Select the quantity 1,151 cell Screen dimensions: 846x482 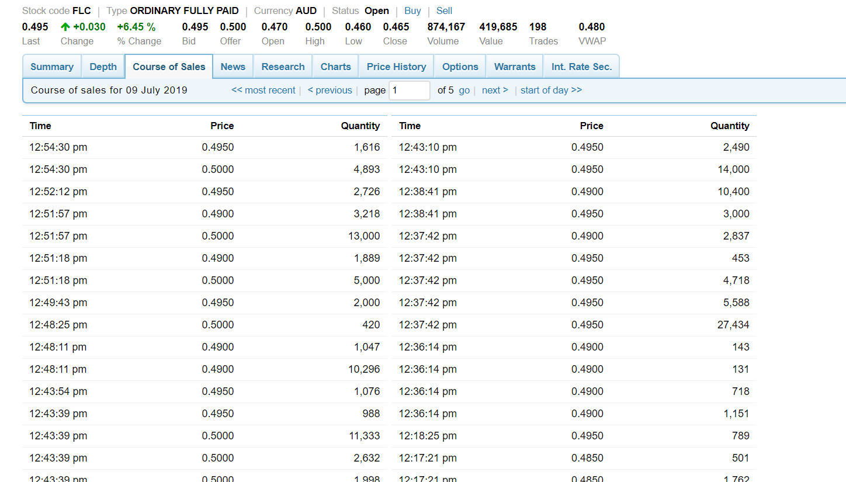(x=736, y=414)
